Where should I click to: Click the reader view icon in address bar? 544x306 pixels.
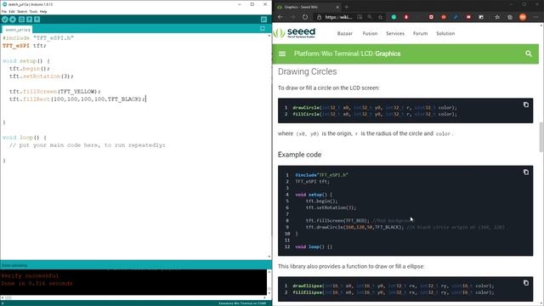point(360,17)
